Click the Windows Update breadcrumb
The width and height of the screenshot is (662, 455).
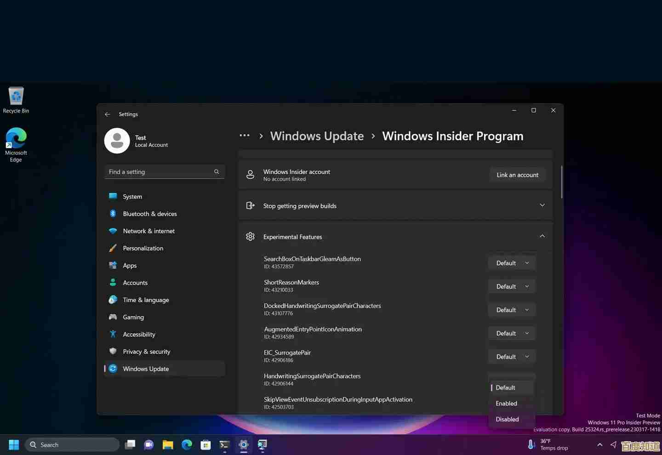coord(317,136)
